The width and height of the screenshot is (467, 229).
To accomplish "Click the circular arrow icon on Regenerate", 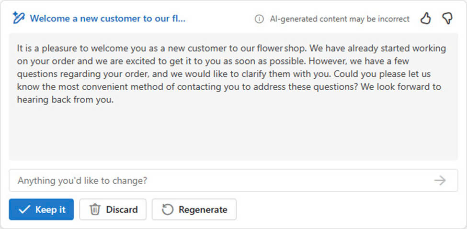I will (167, 209).
